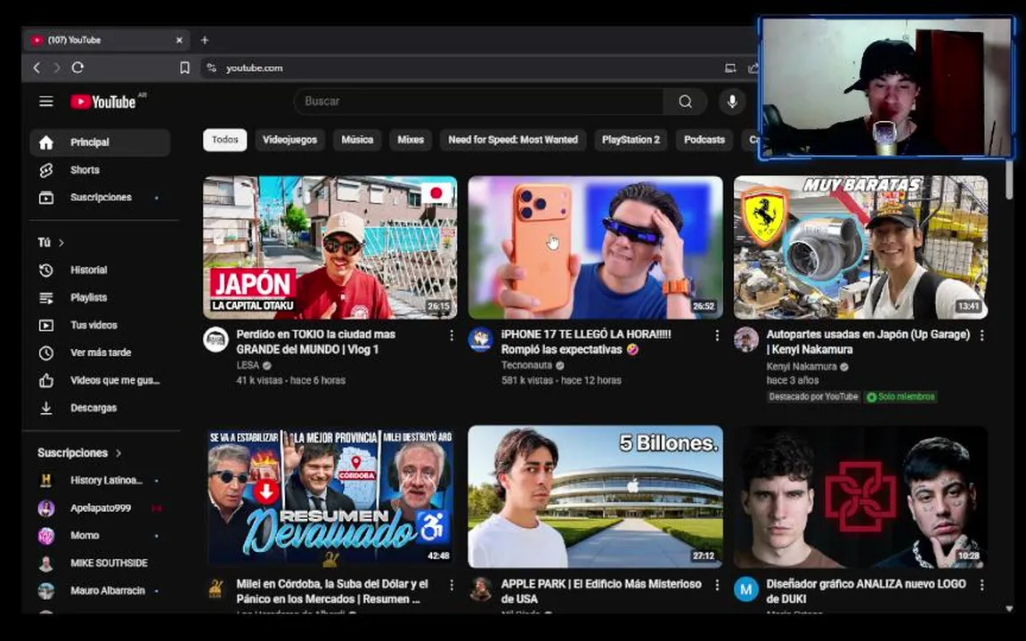Image resolution: width=1026 pixels, height=641 pixels.
Task: Open Momo subscription channel
Action: [100, 535]
